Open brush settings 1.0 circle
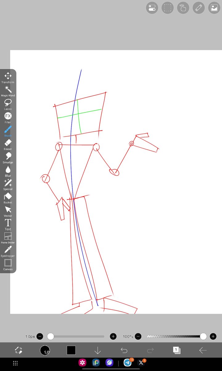222x371 pixels. [x=45, y=350]
